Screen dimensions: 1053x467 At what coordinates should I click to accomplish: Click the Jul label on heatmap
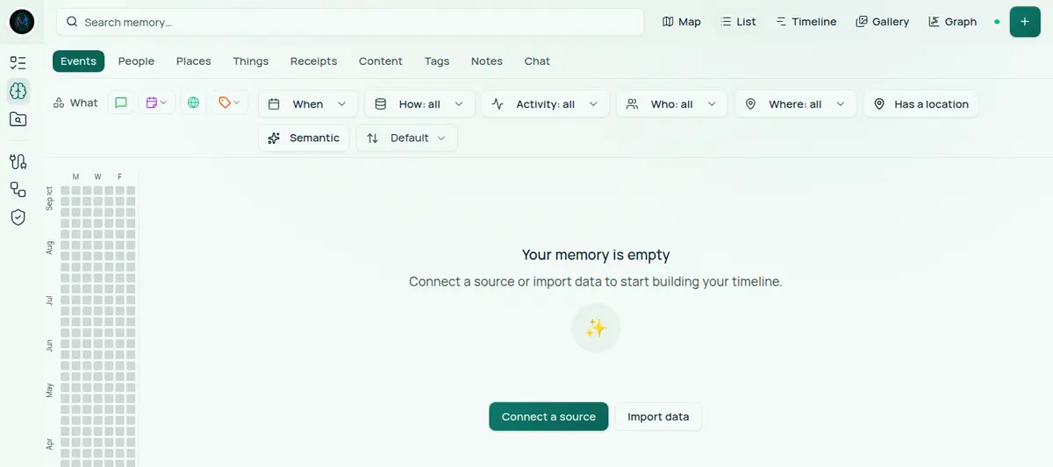50,300
